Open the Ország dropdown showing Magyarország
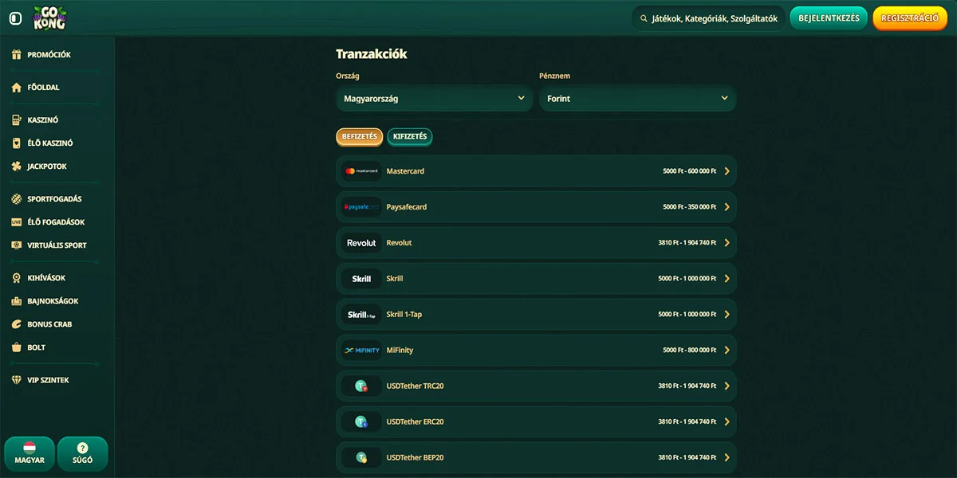The width and height of the screenshot is (957, 478). pyautogui.click(x=434, y=99)
